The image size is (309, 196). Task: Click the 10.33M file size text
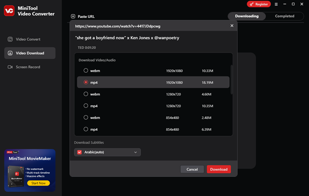(x=207, y=71)
